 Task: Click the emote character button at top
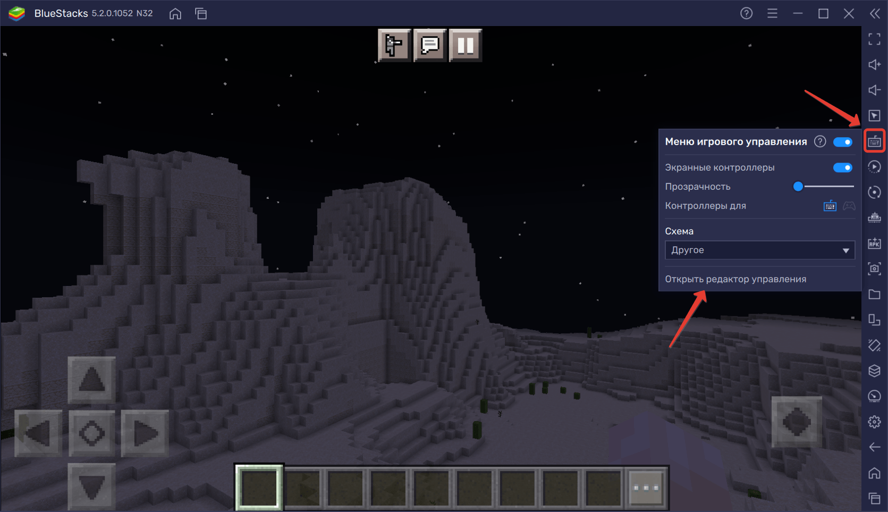click(394, 45)
